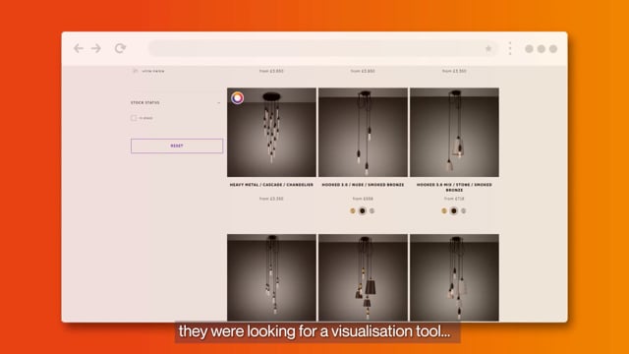The height and width of the screenshot is (354, 629).
Task: Click the Reset filters button
Action: click(177, 146)
